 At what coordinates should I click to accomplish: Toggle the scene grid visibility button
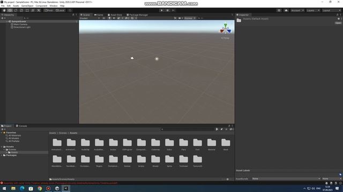(132, 18)
